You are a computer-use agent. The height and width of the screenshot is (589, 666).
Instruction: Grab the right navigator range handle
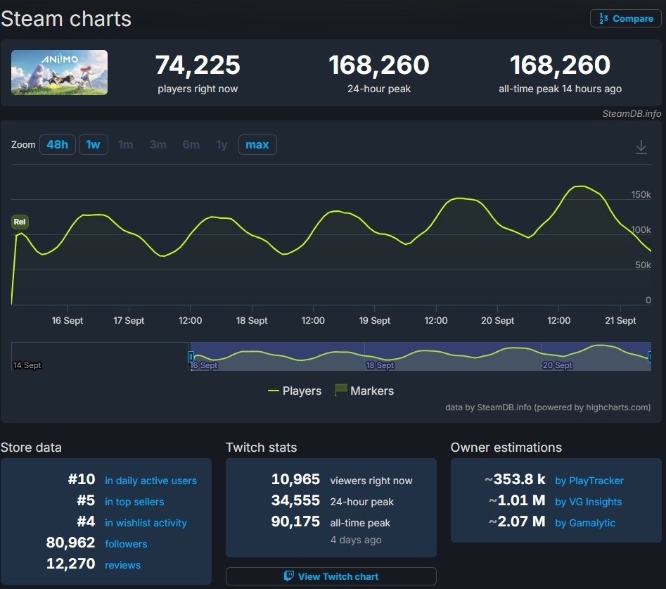[x=649, y=356]
